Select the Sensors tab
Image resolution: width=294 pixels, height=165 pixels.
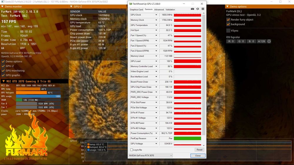point(149,9)
